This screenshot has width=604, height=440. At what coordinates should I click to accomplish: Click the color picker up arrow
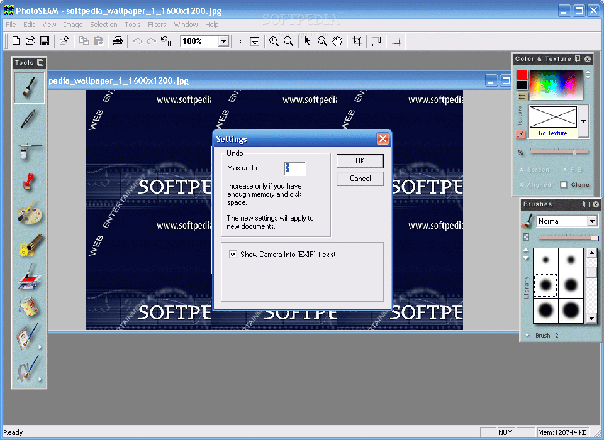588,72
